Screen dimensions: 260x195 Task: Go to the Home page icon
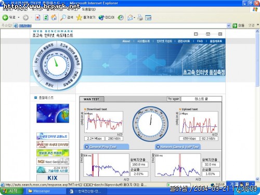[54, 18]
